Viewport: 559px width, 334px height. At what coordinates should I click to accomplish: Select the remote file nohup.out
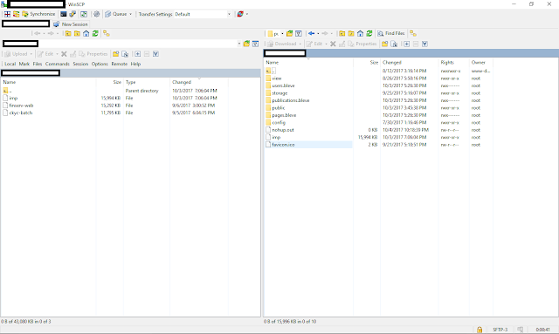[283, 130]
